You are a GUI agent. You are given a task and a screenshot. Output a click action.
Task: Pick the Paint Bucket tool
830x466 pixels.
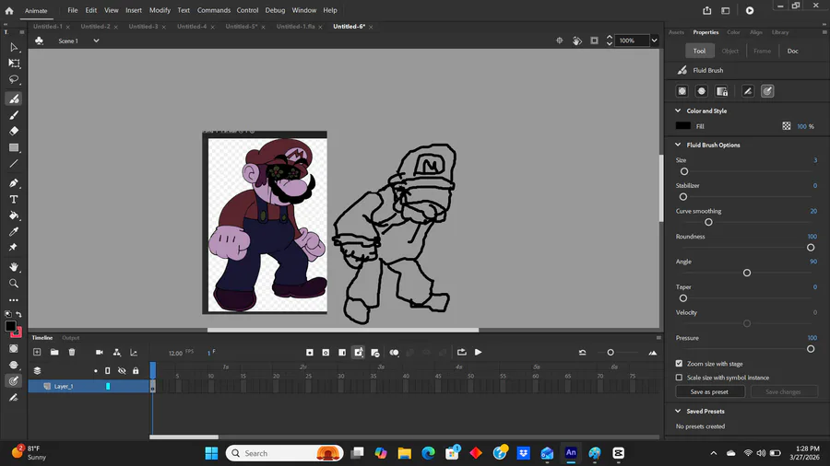14,216
